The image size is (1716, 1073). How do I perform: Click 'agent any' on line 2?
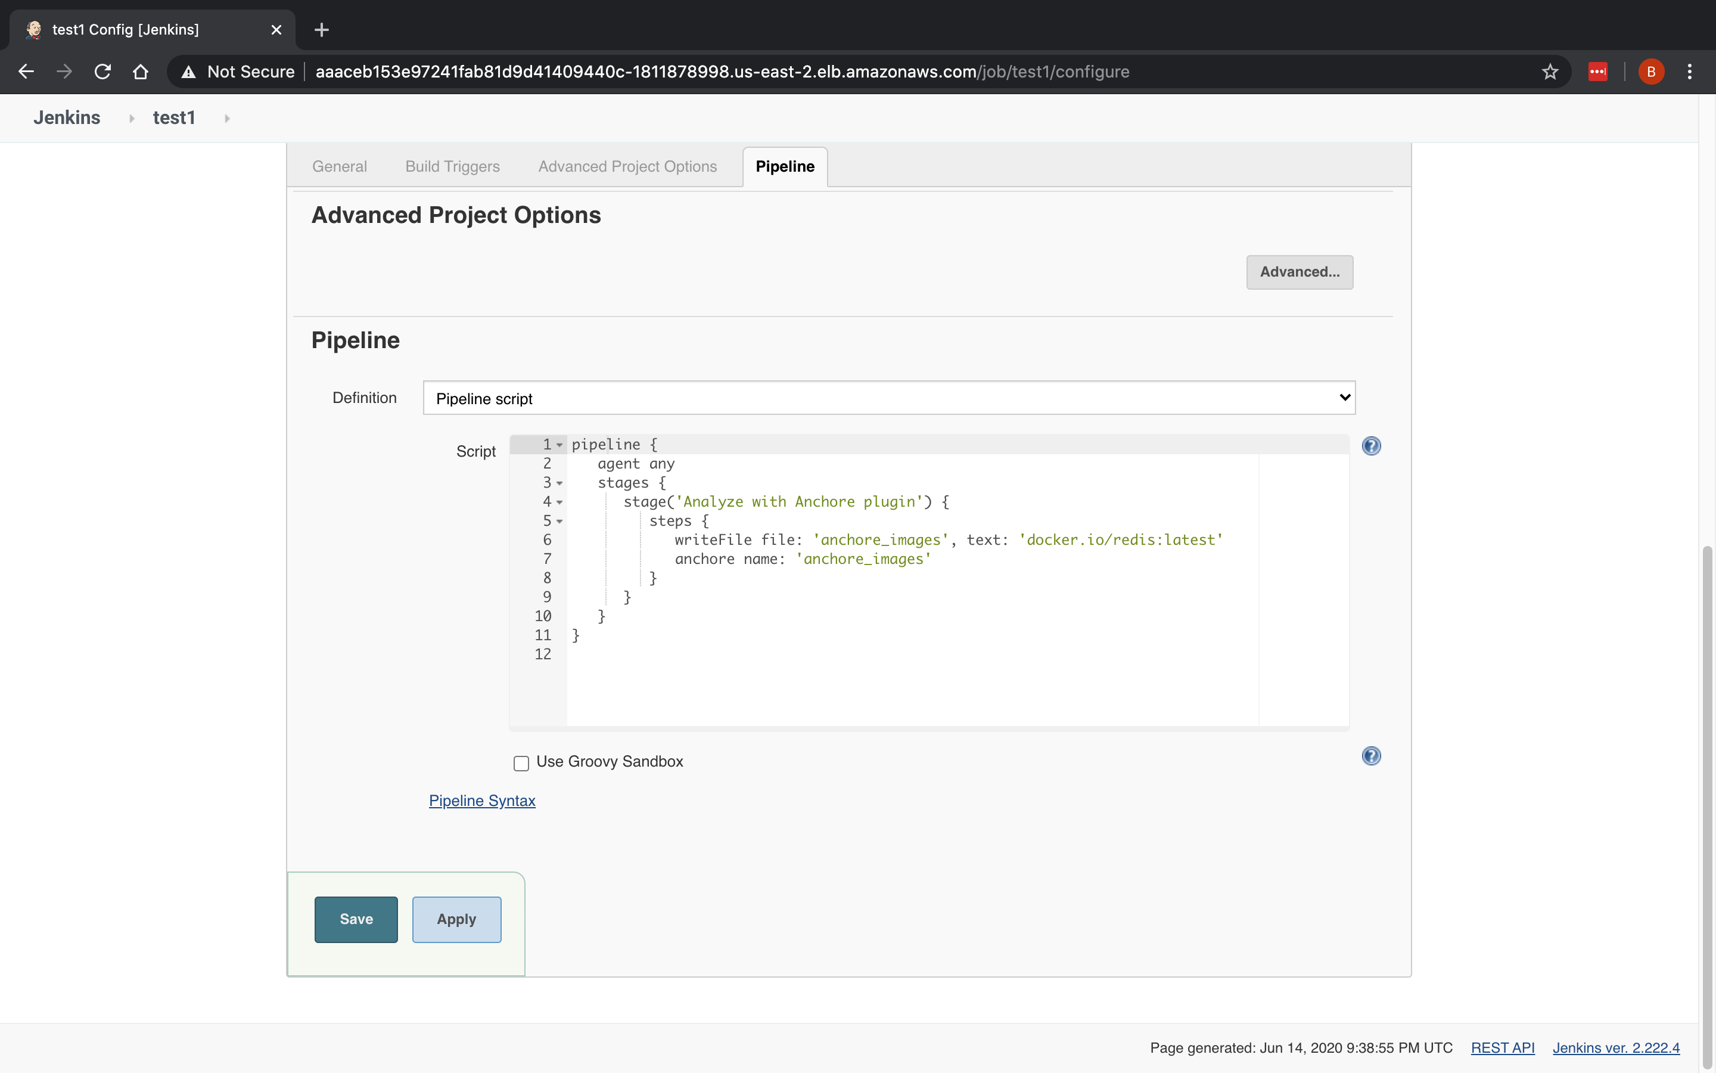(x=636, y=463)
